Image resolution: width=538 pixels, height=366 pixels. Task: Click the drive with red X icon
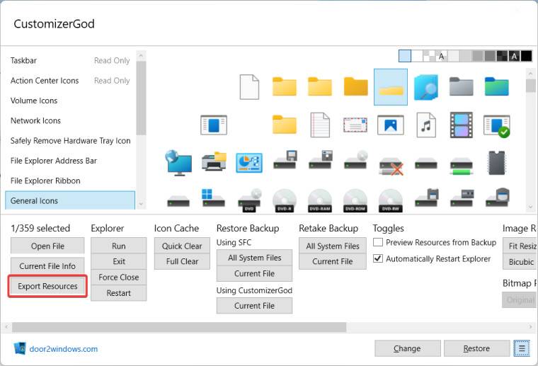coord(391,162)
